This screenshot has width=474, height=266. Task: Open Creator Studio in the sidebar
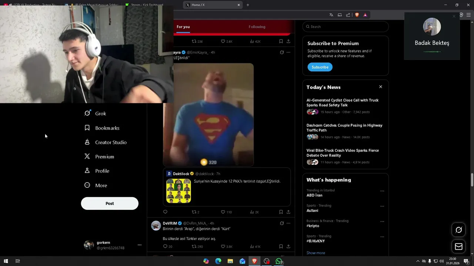(106, 142)
